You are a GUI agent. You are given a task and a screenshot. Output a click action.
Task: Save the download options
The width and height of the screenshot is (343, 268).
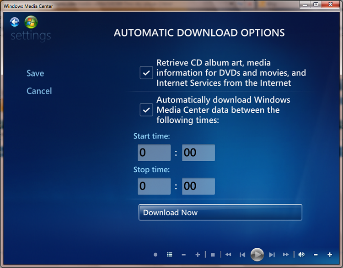coord(35,73)
